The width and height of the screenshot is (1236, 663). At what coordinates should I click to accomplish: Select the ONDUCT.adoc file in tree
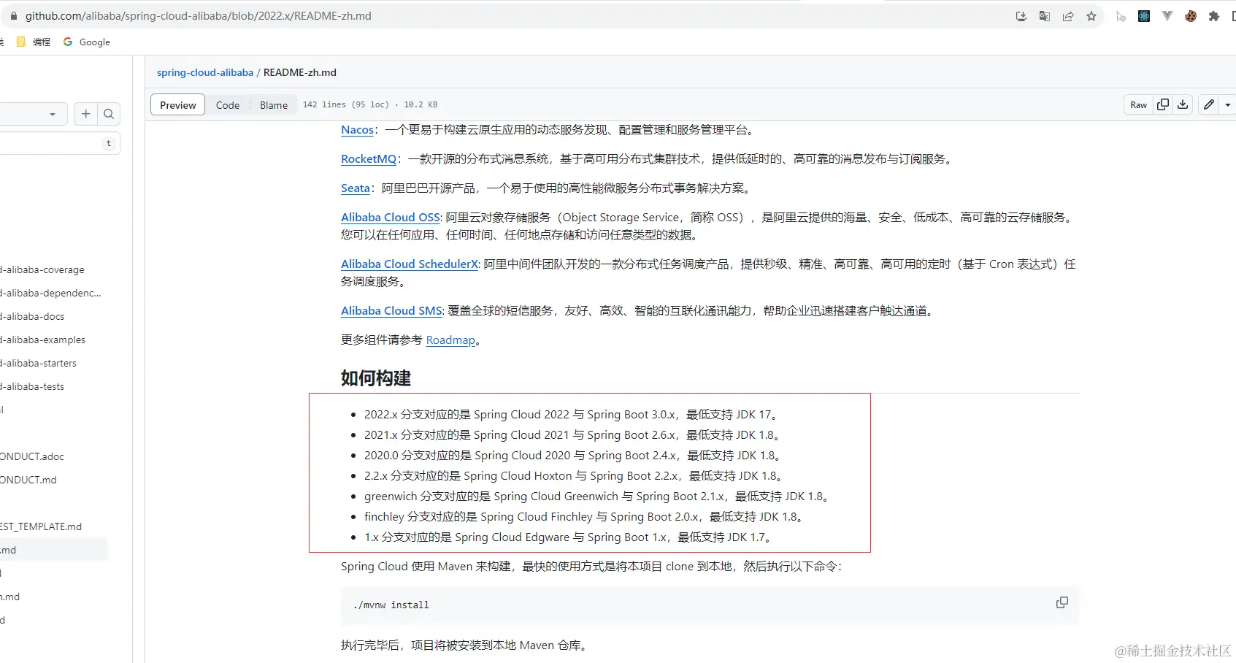33,456
